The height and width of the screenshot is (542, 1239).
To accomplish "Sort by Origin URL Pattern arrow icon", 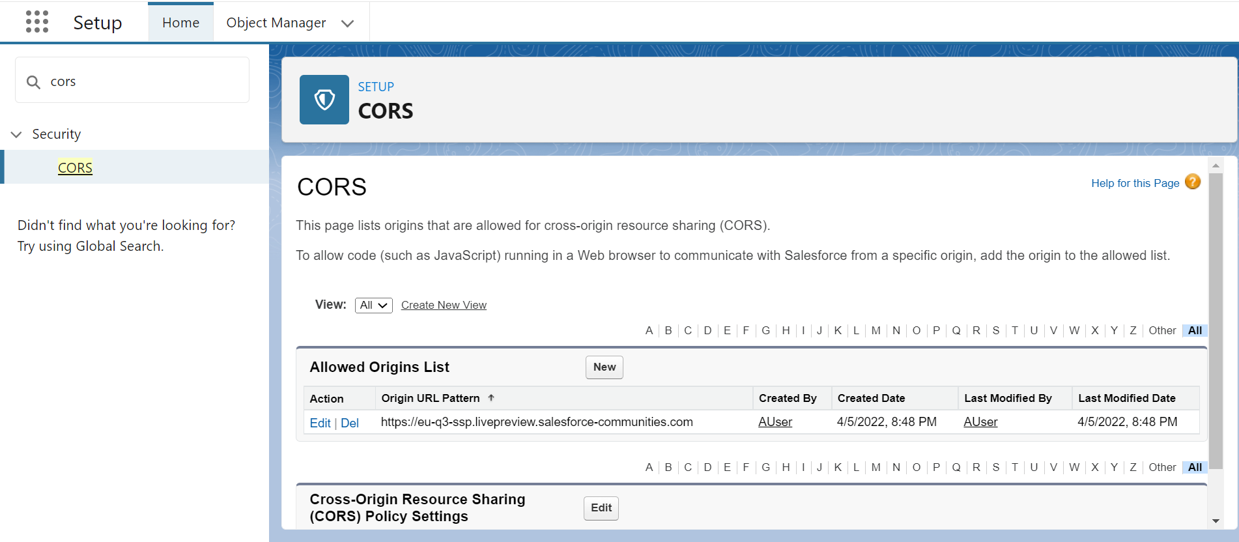I will point(491,397).
